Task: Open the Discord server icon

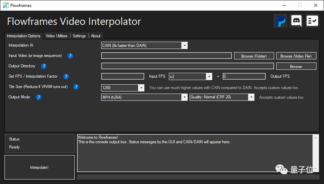Action: pos(296,21)
